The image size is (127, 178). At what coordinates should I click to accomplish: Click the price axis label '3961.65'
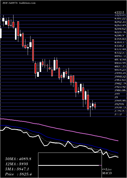point(120,80)
